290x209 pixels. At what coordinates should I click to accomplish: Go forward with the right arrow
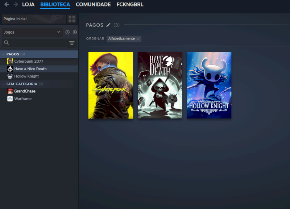click(16, 4)
